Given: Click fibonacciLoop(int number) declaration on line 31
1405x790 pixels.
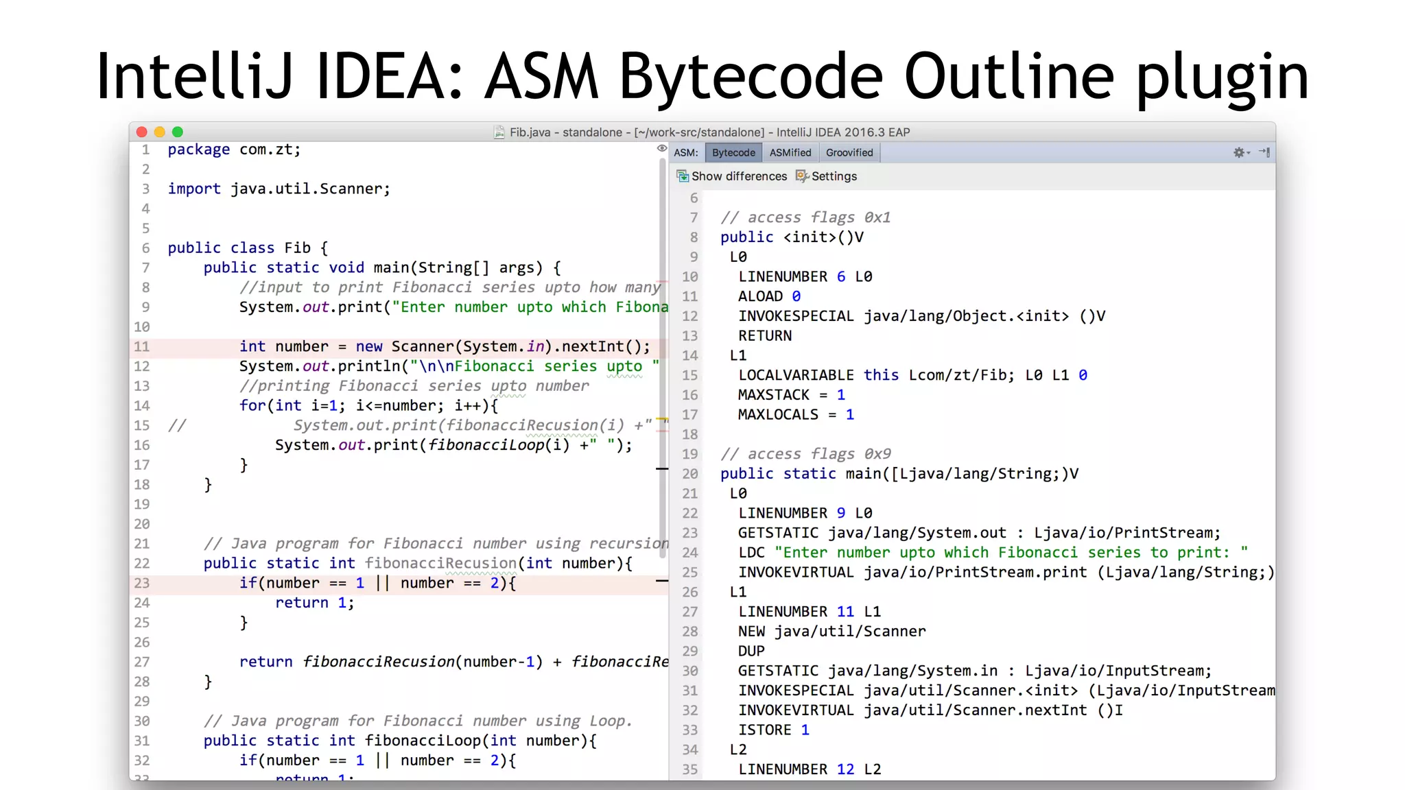Looking at the screenshot, I should (x=400, y=741).
